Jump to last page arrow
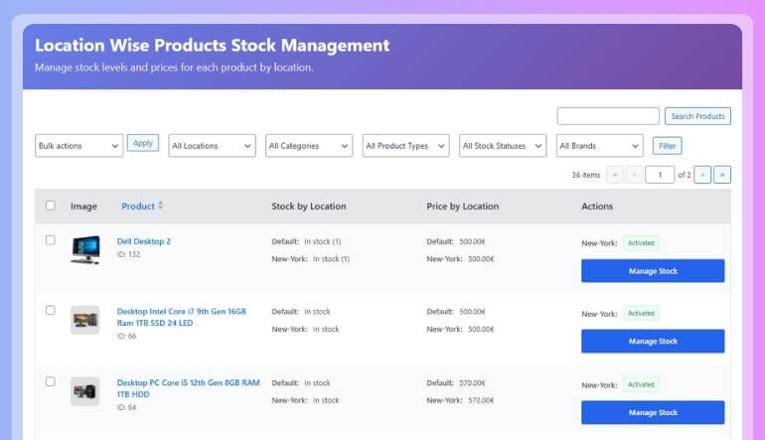765x440 pixels. [722, 175]
